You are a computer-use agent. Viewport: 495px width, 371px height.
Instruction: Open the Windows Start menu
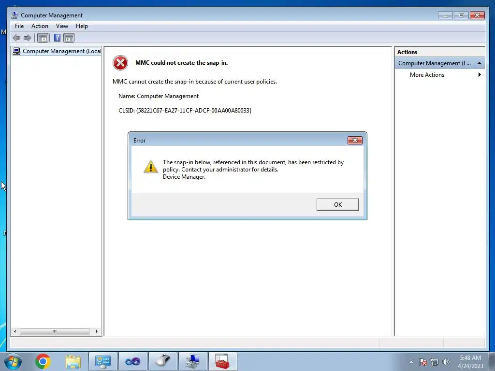[13, 361]
